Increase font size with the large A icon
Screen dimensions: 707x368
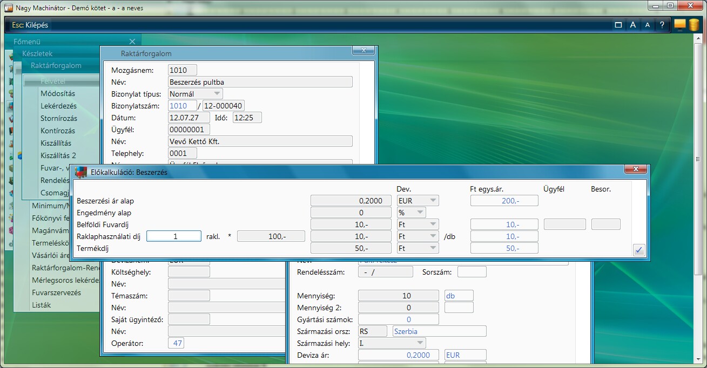[x=633, y=25]
